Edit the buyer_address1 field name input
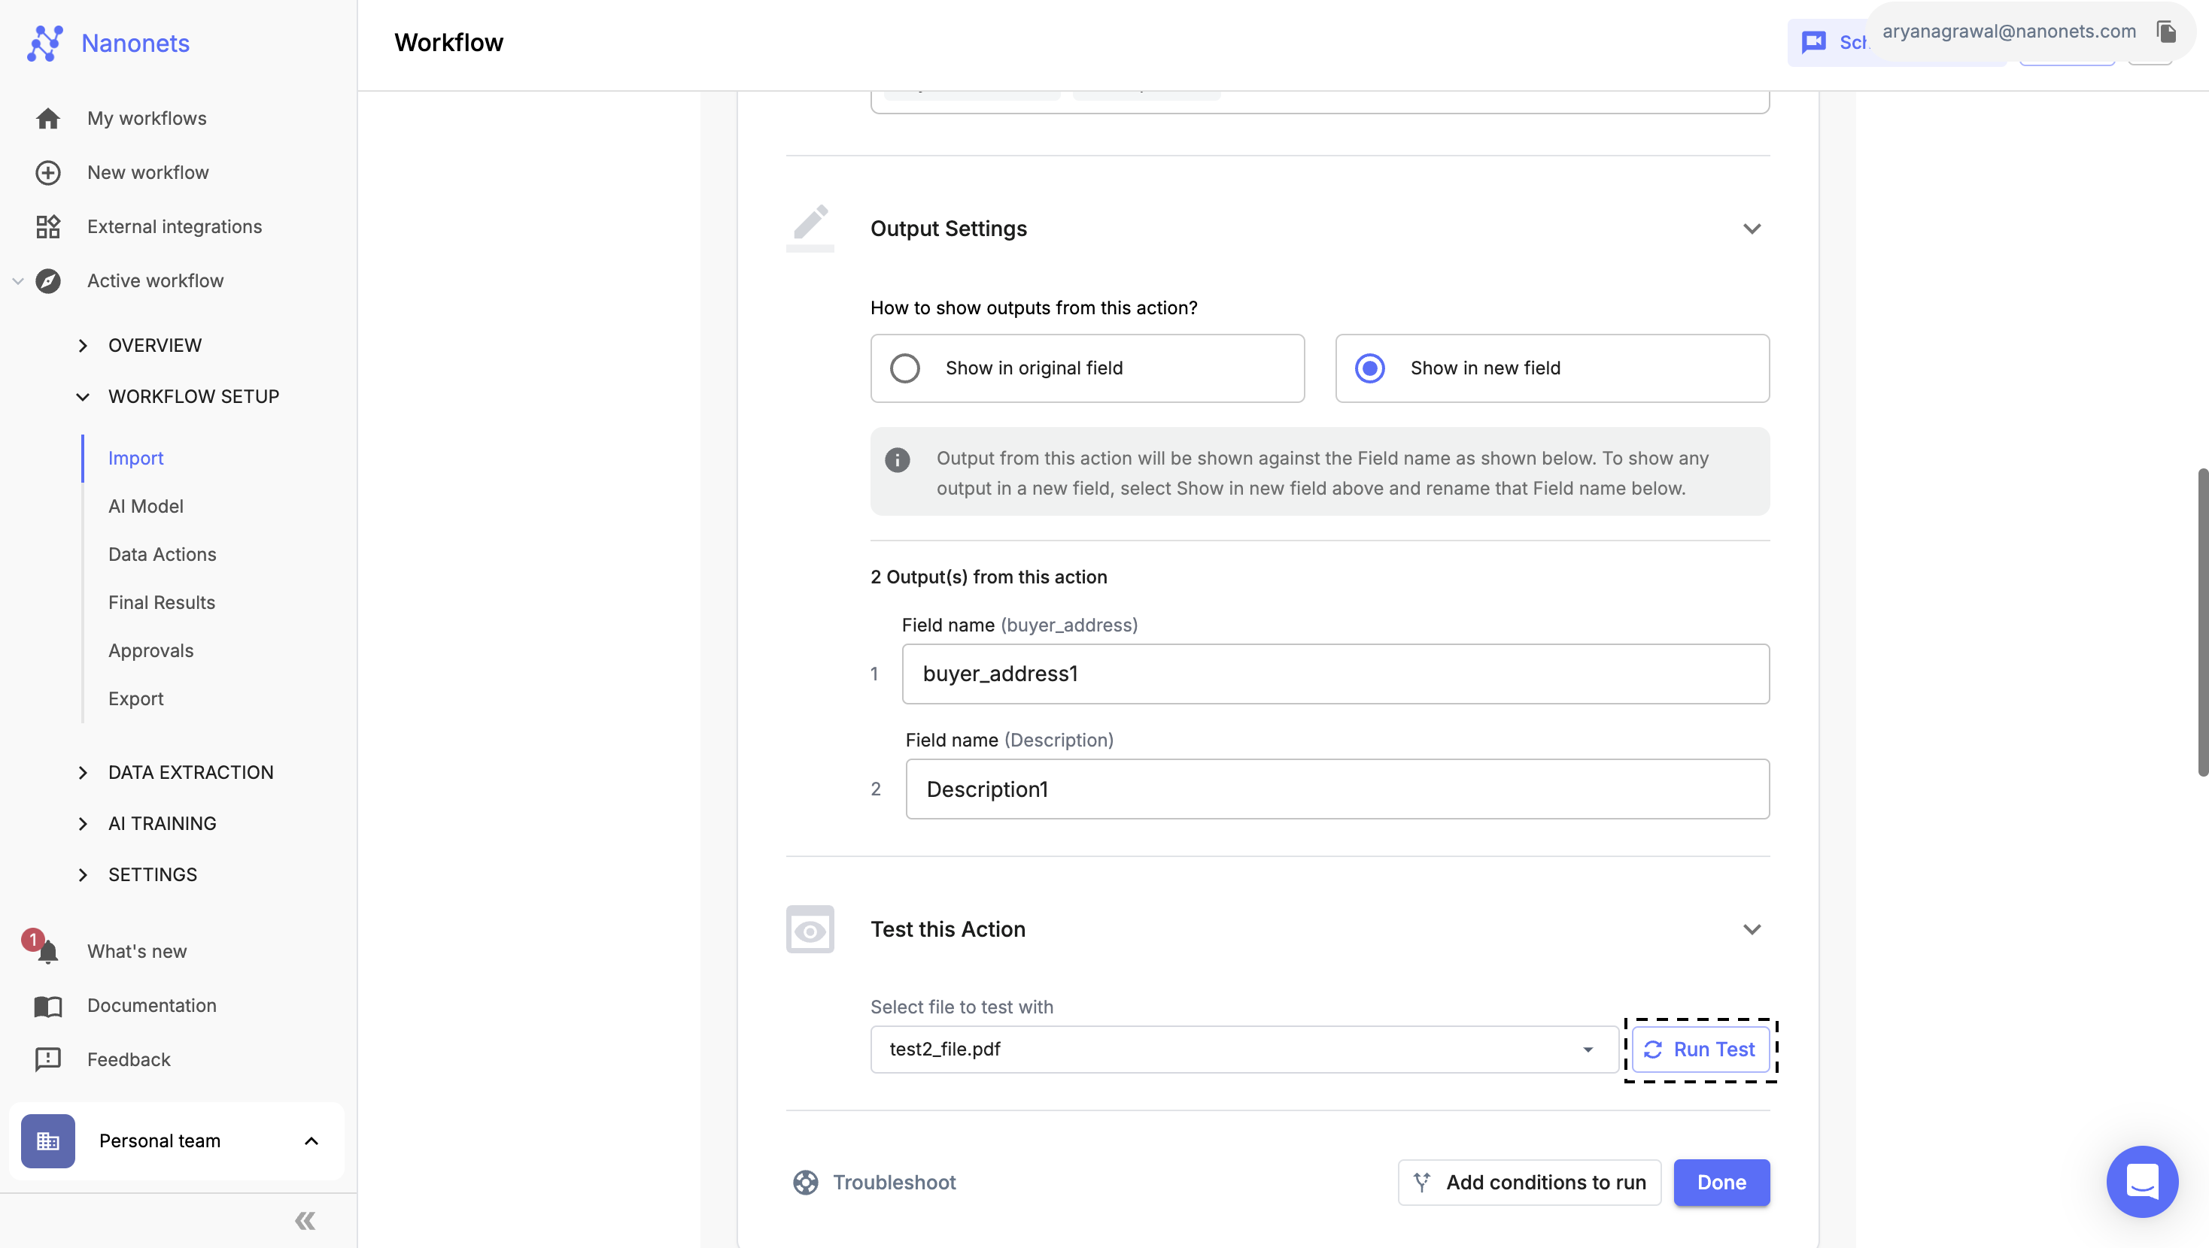Image resolution: width=2209 pixels, height=1248 pixels. (1335, 674)
